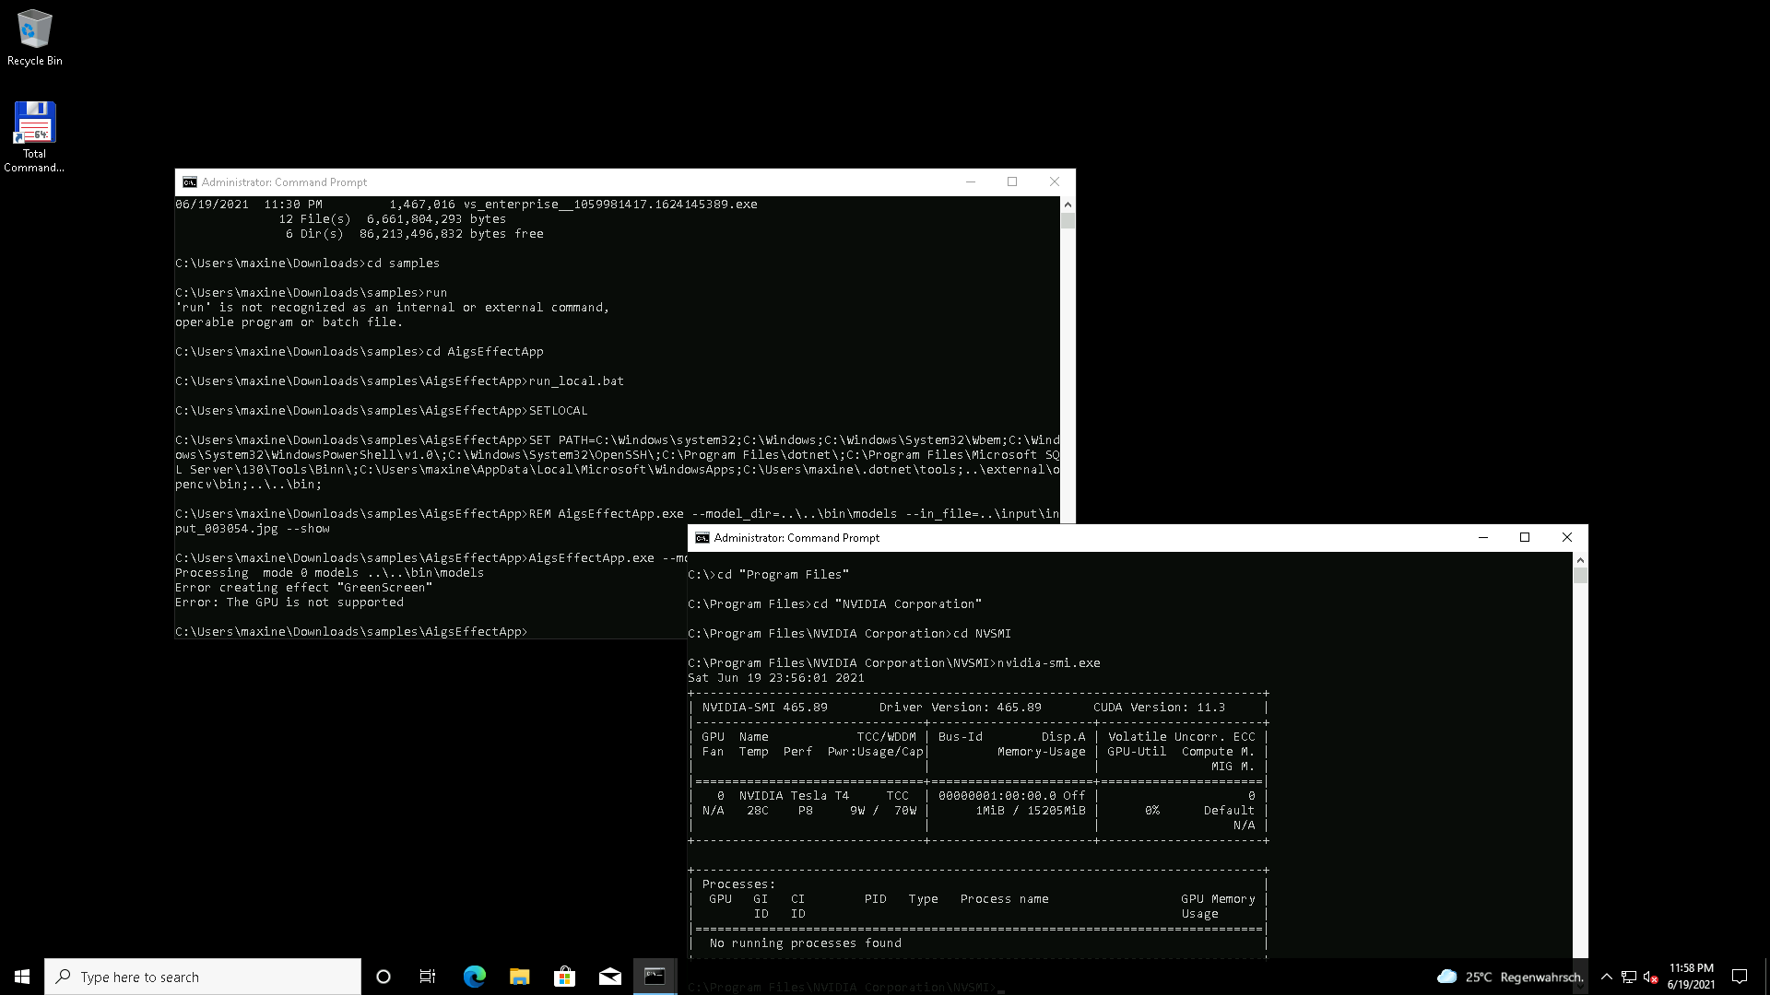Open the Mail app on taskbar
This screenshot has width=1770, height=995.
609,977
